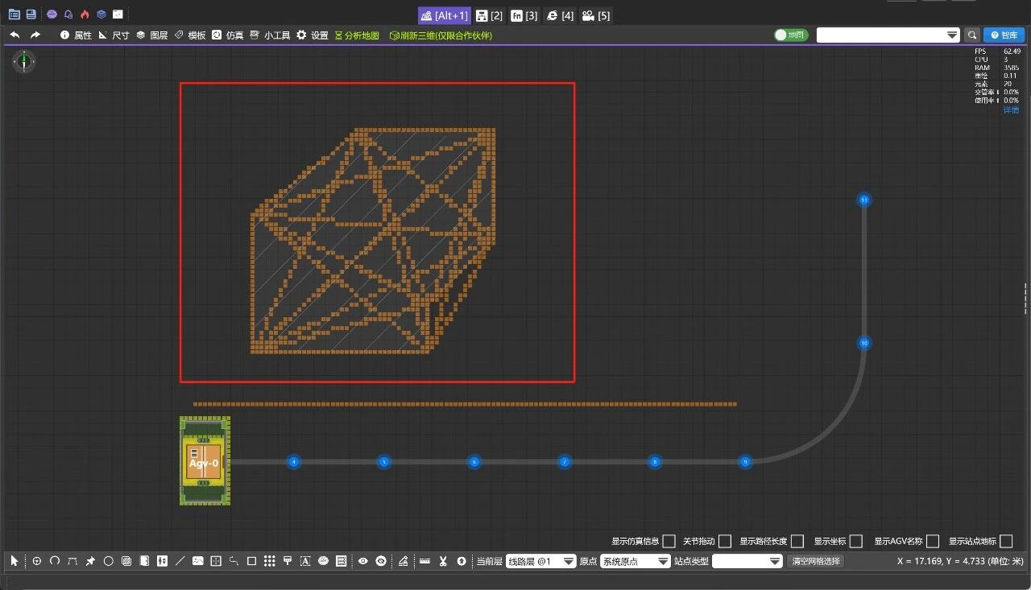Tick the 显示AGV名称 checkbox
The width and height of the screenshot is (1031, 590).
pos(933,541)
